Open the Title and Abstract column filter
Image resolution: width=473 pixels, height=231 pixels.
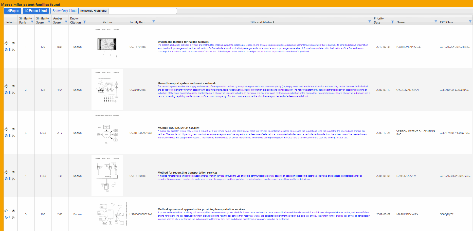point(370,22)
